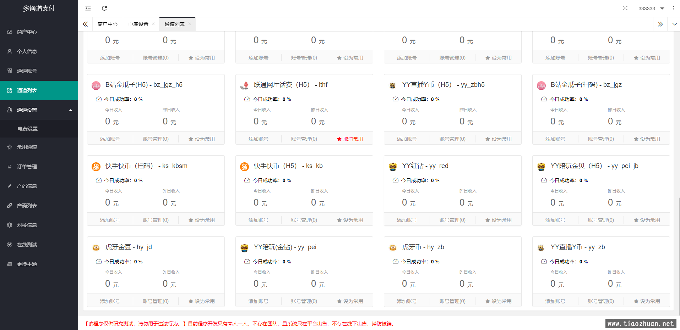
Task: Collapse the 通道设置 sidebar group
Action: (39, 110)
